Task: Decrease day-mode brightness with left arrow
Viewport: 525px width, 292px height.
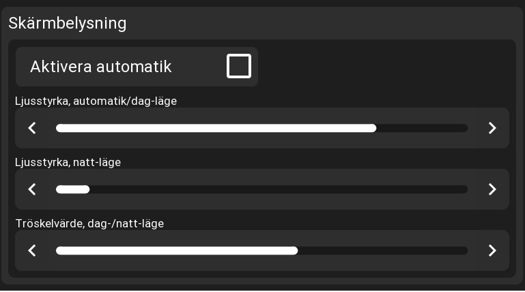Action: tap(32, 128)
